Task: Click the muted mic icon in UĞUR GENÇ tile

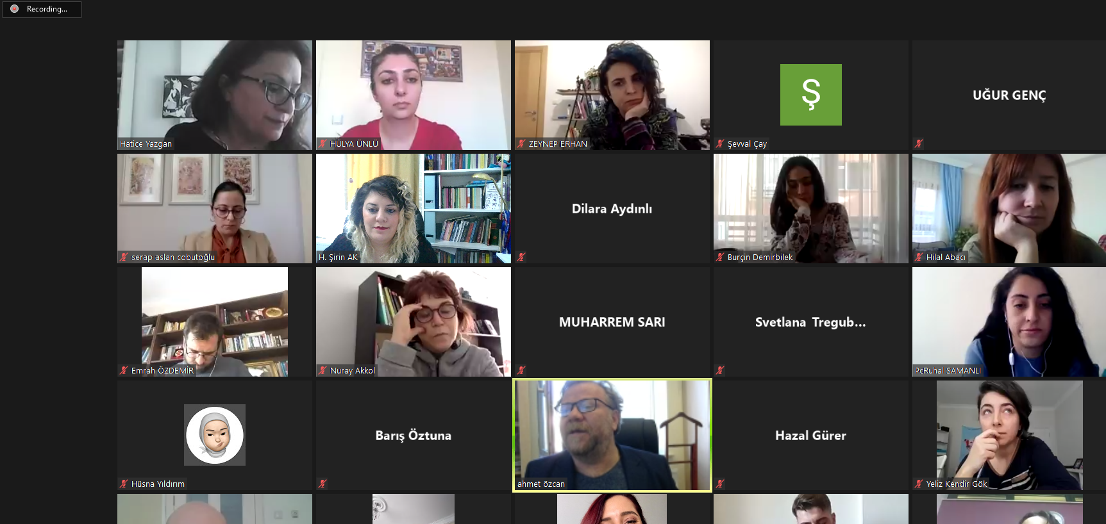Action: click(919, 143)
